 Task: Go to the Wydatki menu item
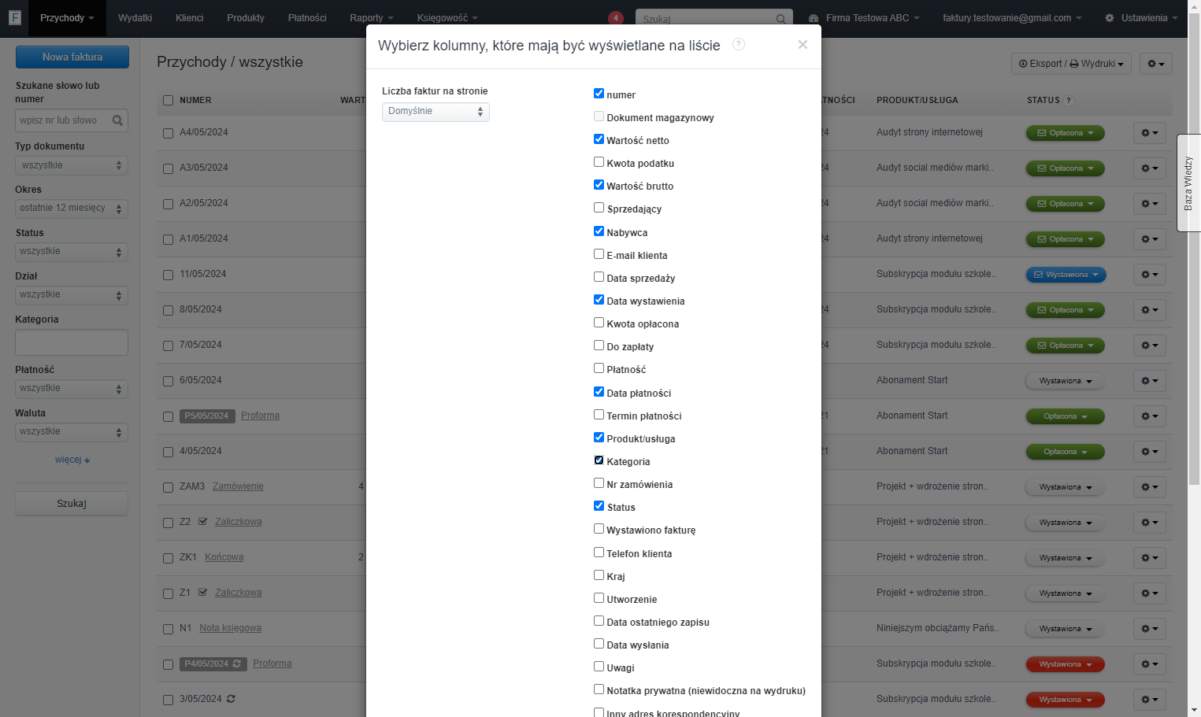pyautogui.click(x=135, y=18)
